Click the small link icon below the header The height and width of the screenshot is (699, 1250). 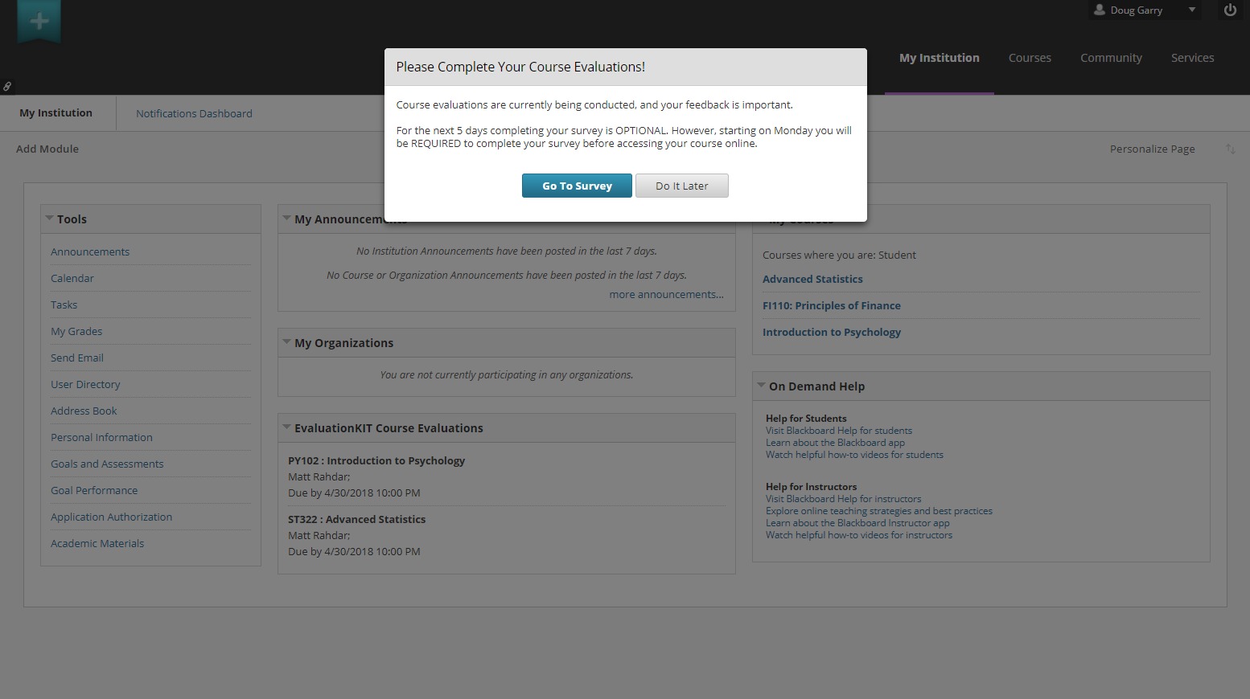(7, 87)
